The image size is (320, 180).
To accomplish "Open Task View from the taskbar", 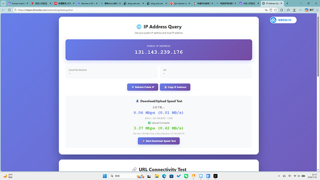I will pyautogui.click(x=149, y=176).
